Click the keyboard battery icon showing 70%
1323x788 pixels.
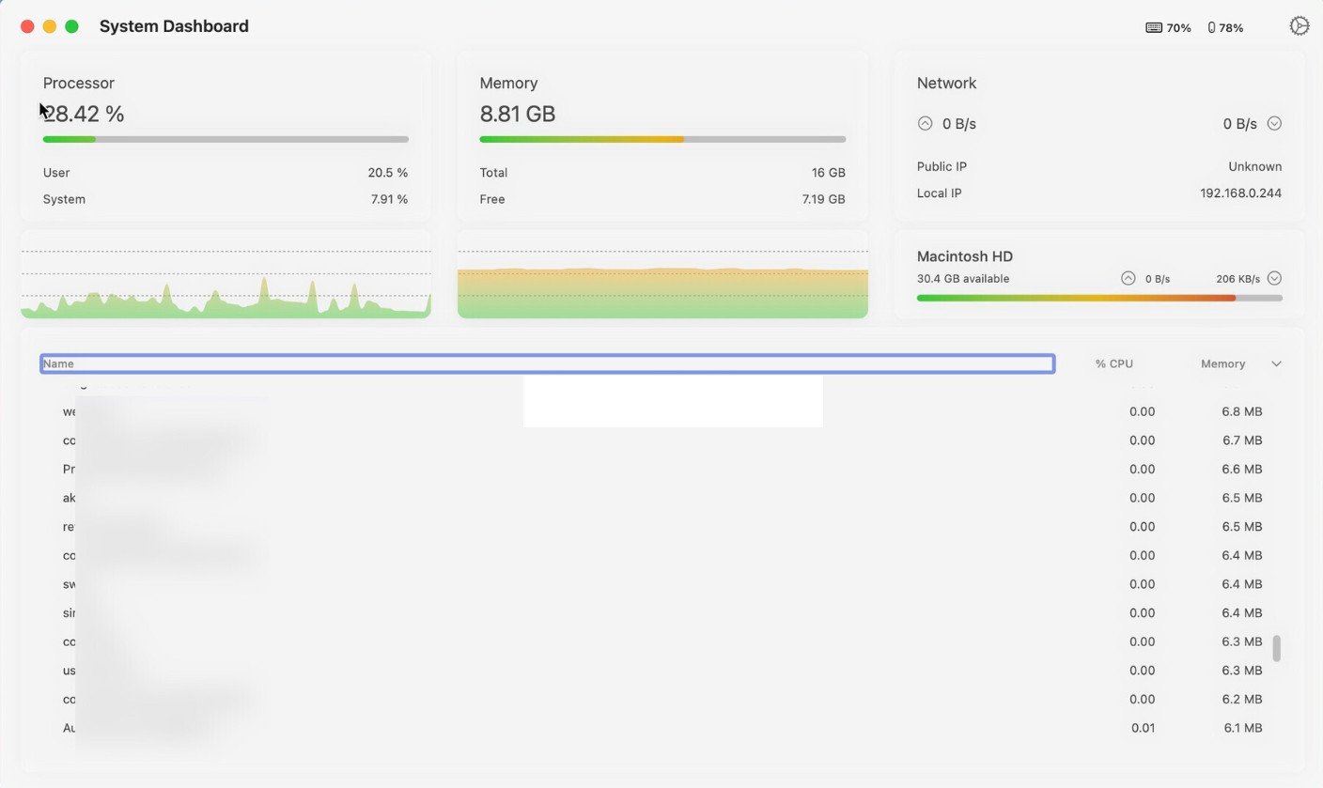1154,28
